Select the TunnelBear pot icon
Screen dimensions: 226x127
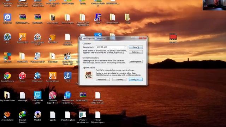point(53,38)
